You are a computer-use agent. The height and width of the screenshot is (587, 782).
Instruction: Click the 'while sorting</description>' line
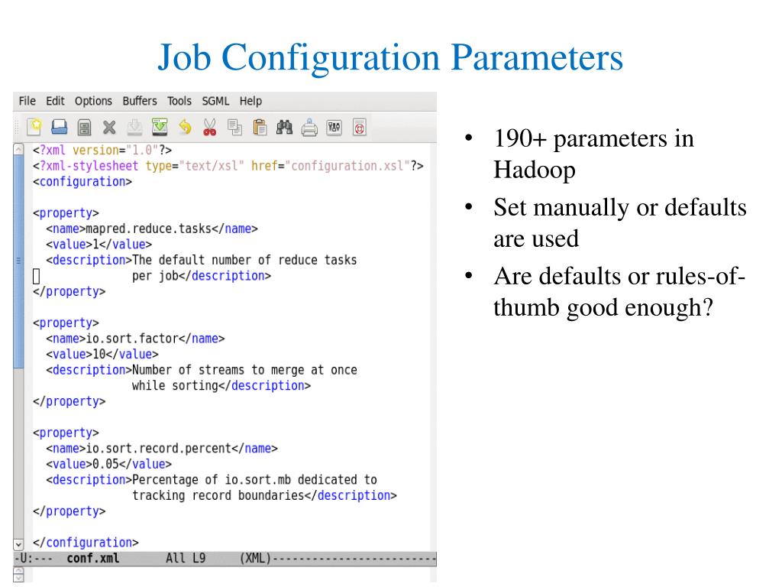pos(221,385)
